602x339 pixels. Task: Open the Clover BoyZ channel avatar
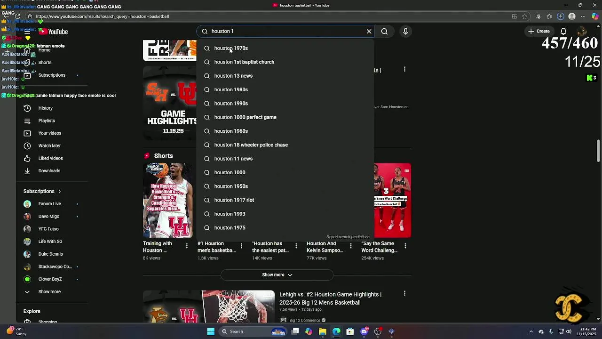pyautogui.click(x=27, y=279)
